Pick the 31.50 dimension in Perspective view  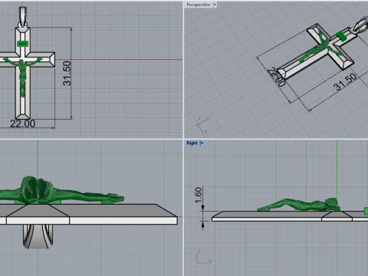tap(345, 82)
